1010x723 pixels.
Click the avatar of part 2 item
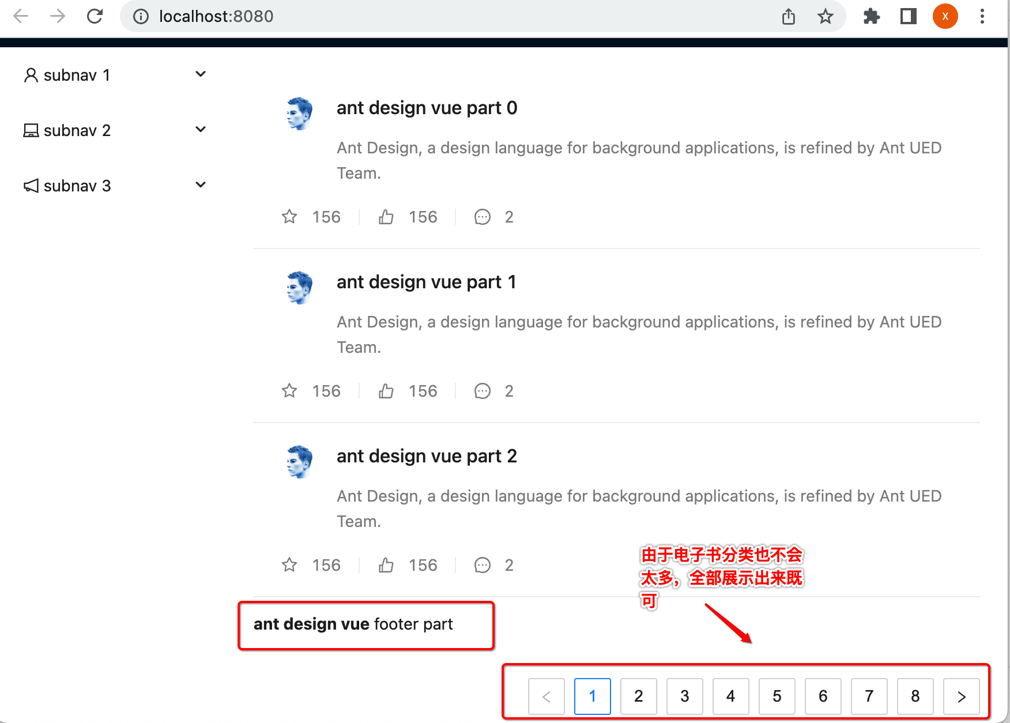coord(299,462)
